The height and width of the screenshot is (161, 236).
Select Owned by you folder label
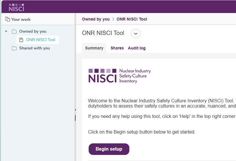[33, 31]
